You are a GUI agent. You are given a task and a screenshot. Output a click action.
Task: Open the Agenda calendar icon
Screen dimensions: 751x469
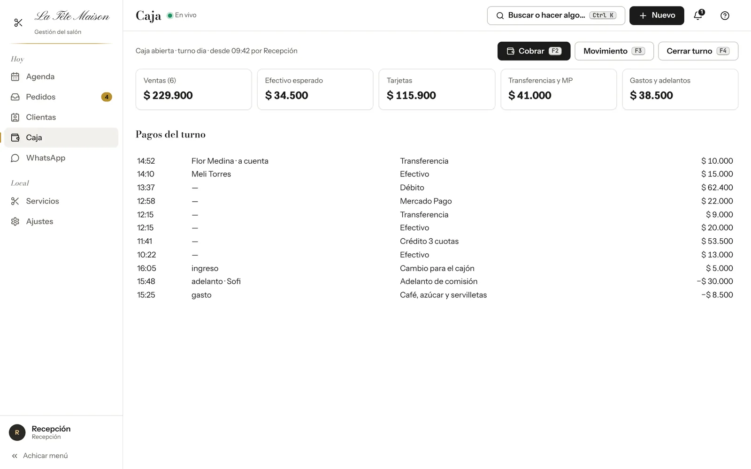pyautogui.click(x=15, y=76)
